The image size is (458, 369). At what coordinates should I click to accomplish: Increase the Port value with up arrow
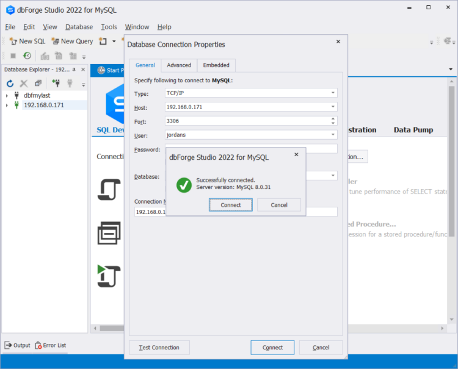click(x=333, y=119)
